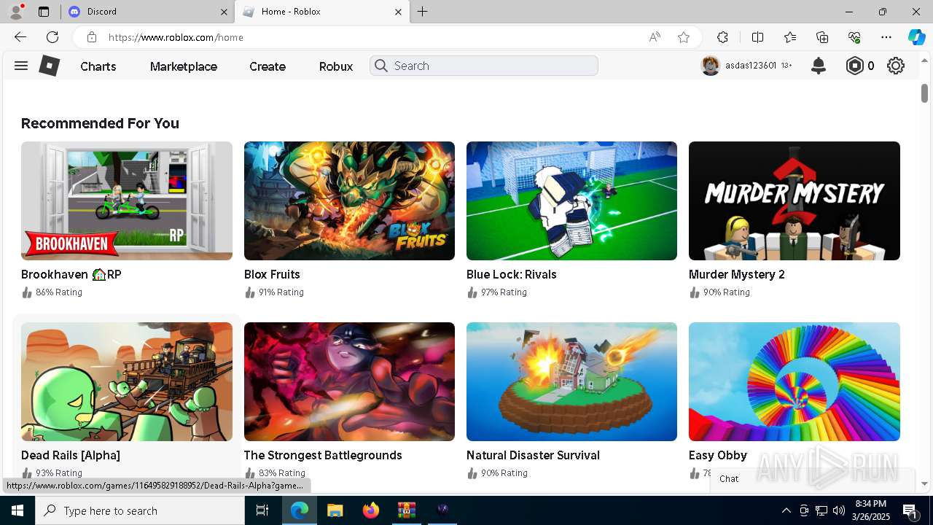Viewport: 933px width, 525px height.
Task: Click The Strongest Battlegrounds title link
Action: click(323, 455)
